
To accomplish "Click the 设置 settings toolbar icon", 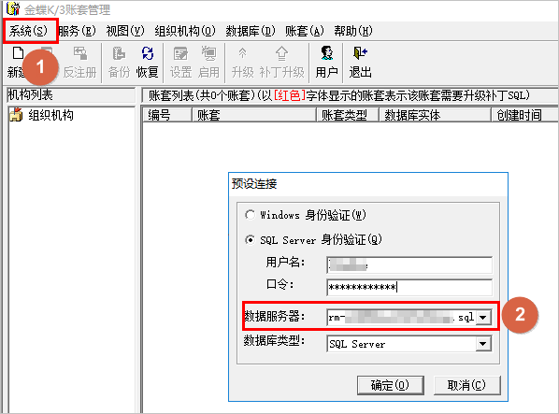I will (x=180, y=63).
